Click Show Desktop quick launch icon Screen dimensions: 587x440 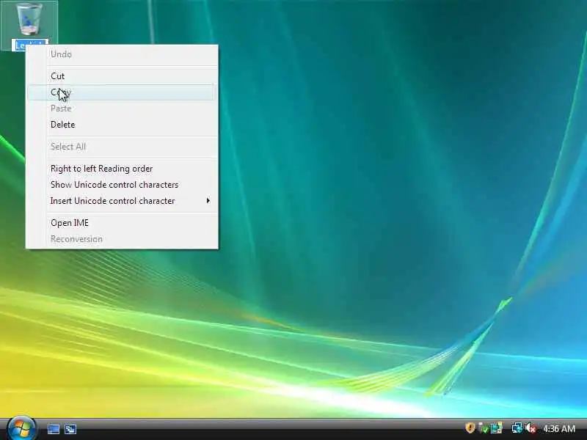(x=54, y=429)
